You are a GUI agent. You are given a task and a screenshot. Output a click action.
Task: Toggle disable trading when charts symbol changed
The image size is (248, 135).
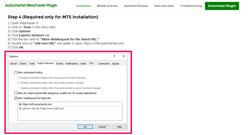tap(19, 88)
